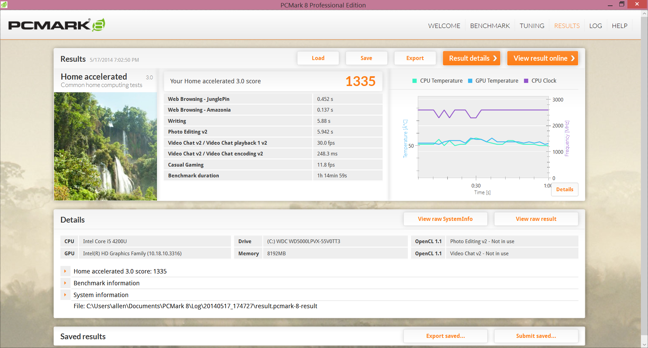Screen dimensions: 648x348
Task: Select Web Browsing - Amazonia row
Action: click(273, 110)
